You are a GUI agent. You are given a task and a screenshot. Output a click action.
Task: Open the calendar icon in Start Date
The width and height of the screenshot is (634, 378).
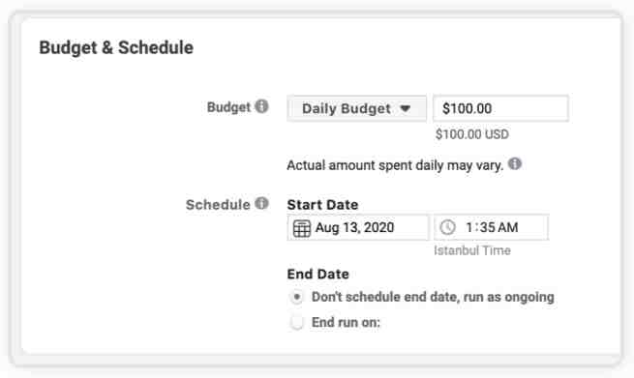(x=302, y=228)
